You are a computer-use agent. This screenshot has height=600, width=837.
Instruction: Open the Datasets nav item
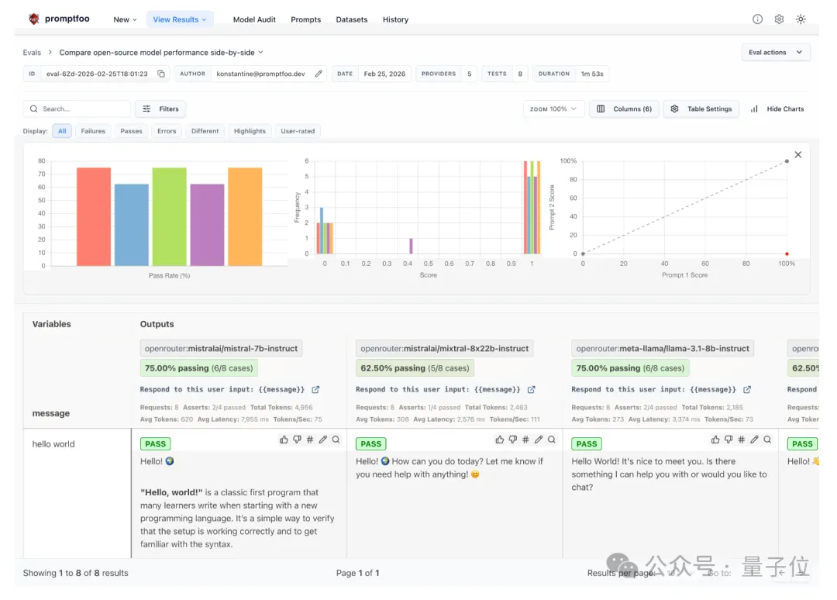pyautogui.click(x=352, y=19)
